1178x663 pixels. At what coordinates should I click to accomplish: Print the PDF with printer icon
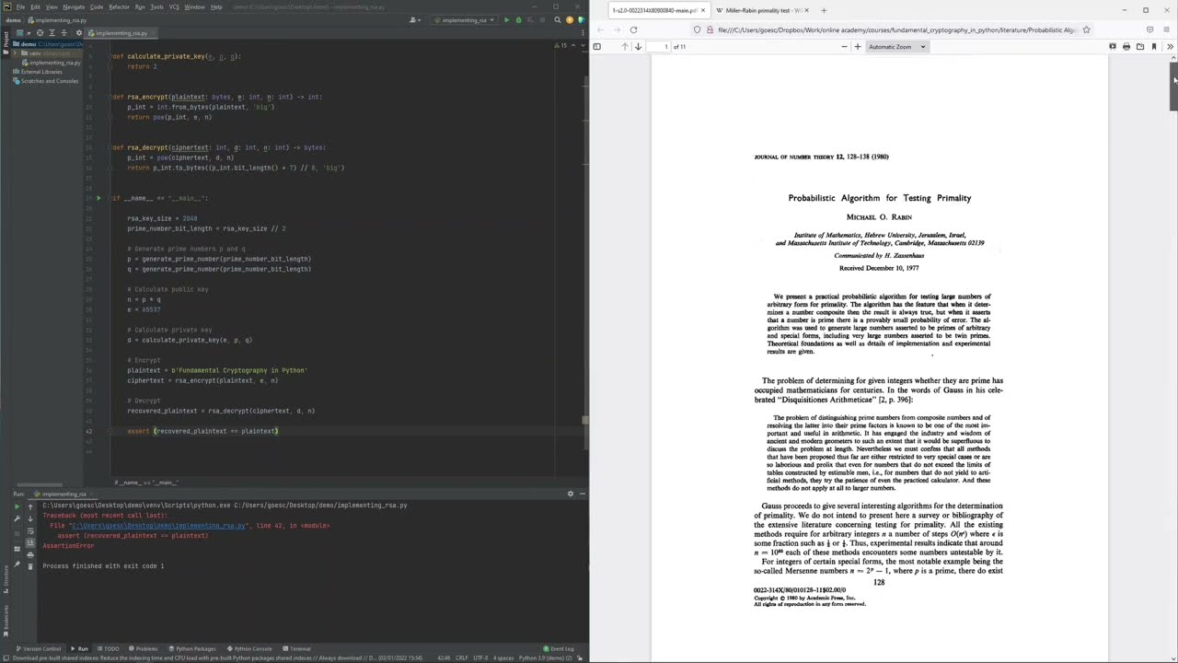point(1126,46)
